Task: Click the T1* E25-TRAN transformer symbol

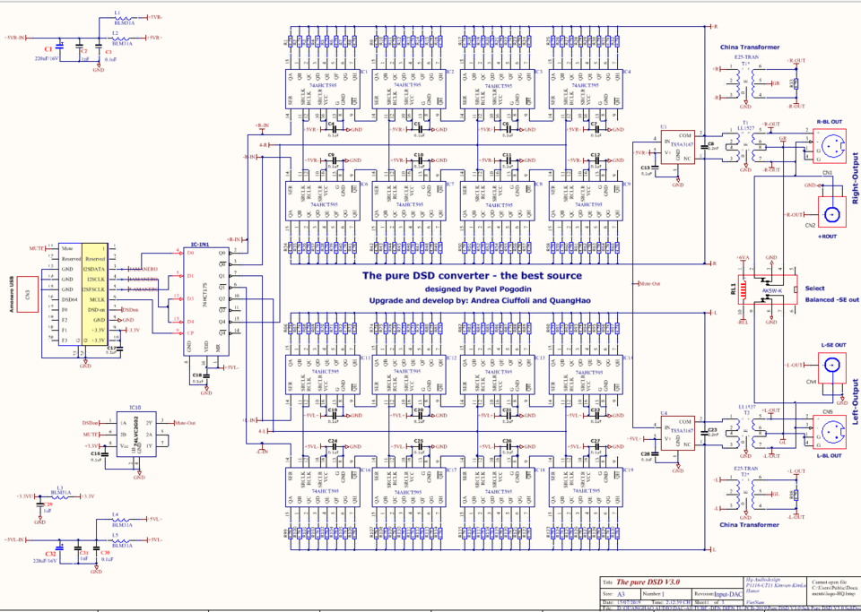Action: tap(745, 82)
